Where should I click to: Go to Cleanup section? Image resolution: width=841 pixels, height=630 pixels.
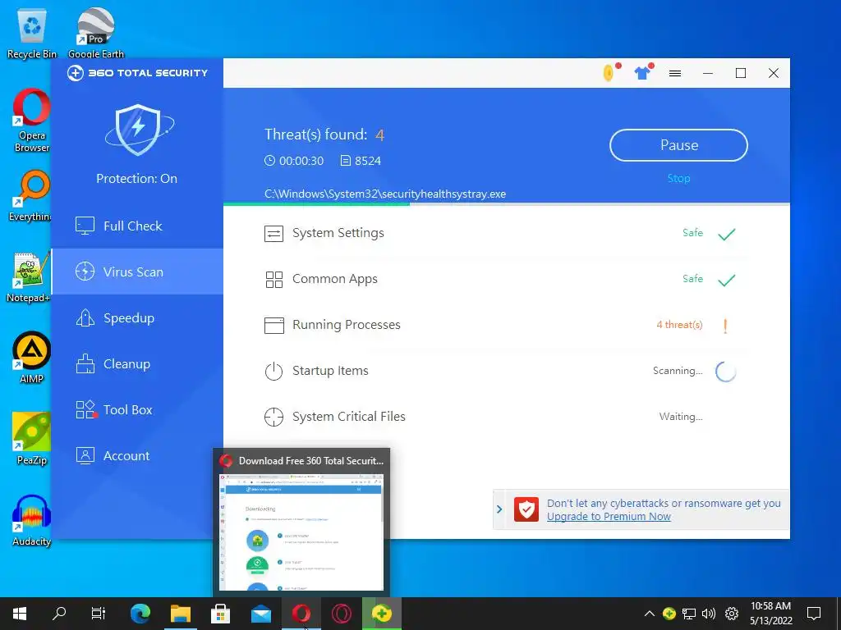137,363
